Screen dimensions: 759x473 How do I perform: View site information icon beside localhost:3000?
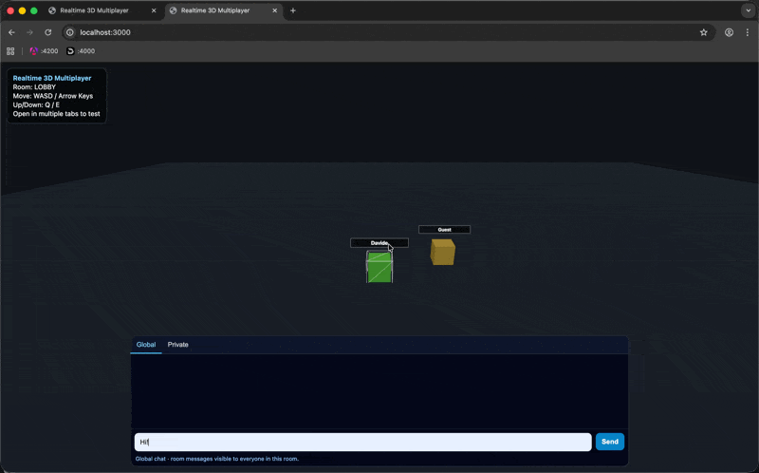point(69,32)
